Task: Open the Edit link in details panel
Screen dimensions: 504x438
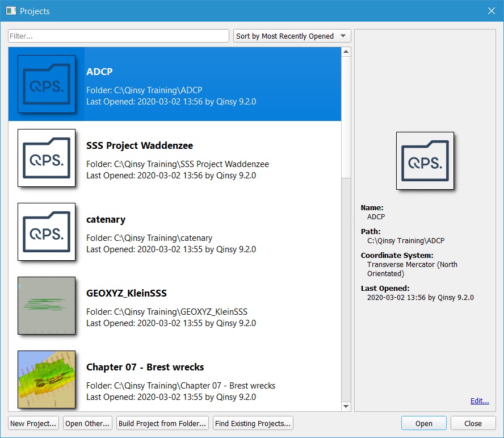Action: [x=480, y=401]
